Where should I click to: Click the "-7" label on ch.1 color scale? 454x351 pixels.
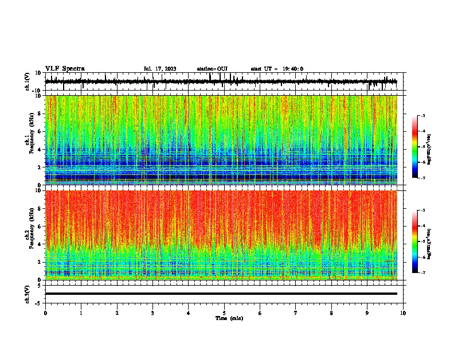click(x=422, y=178)
